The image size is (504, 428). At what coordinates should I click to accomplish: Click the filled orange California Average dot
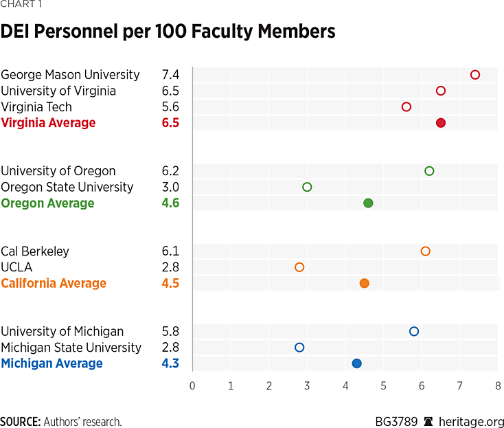coord(365,283)
